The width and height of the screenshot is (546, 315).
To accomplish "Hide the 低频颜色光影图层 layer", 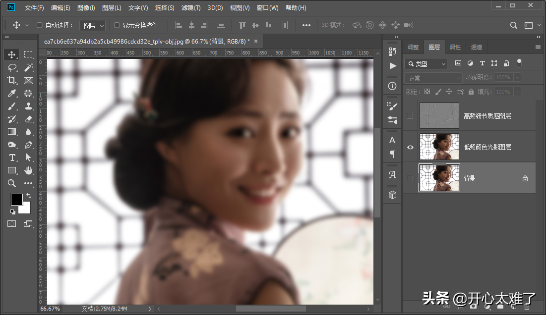I will pyautogui.click(x=410, y=147).
